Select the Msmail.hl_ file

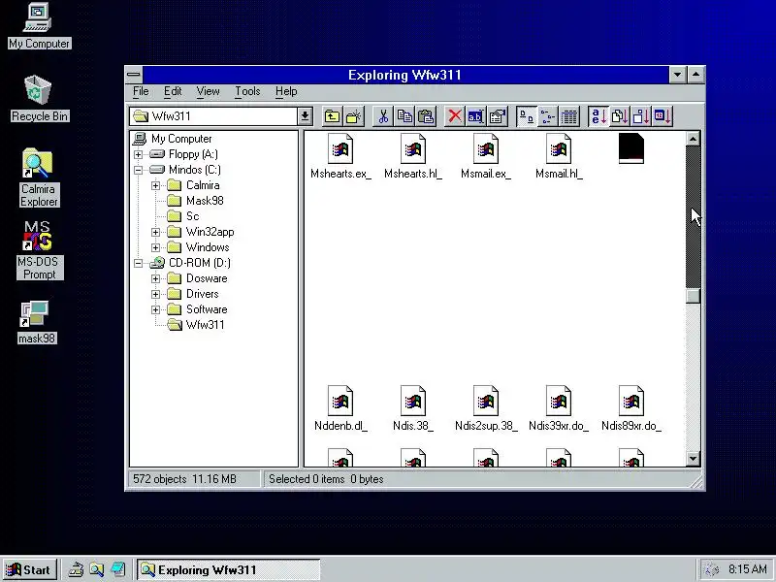(559, 156)
